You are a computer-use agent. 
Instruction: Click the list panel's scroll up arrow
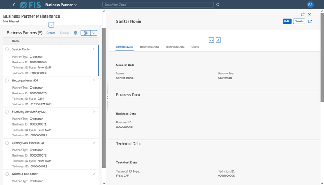104,11
